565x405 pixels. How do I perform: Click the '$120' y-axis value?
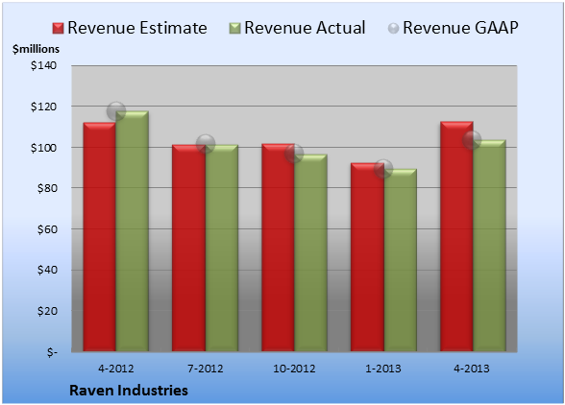pos(43,107)
